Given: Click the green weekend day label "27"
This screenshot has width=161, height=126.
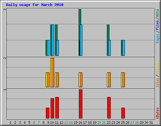Looking at the screenshot, I should pyautogui.click(x=132, y=123).
